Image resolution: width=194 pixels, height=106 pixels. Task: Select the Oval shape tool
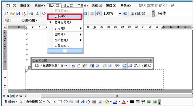tap(66, 102)
